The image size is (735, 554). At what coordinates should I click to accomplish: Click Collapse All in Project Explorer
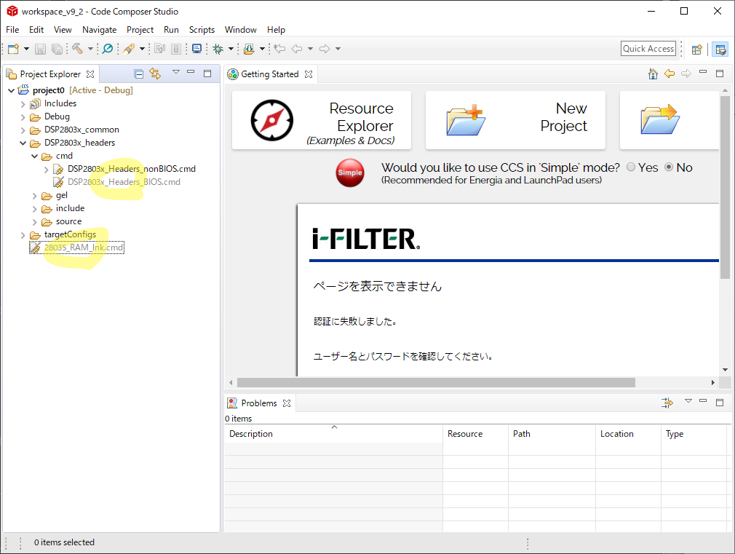tap(139, 74)
